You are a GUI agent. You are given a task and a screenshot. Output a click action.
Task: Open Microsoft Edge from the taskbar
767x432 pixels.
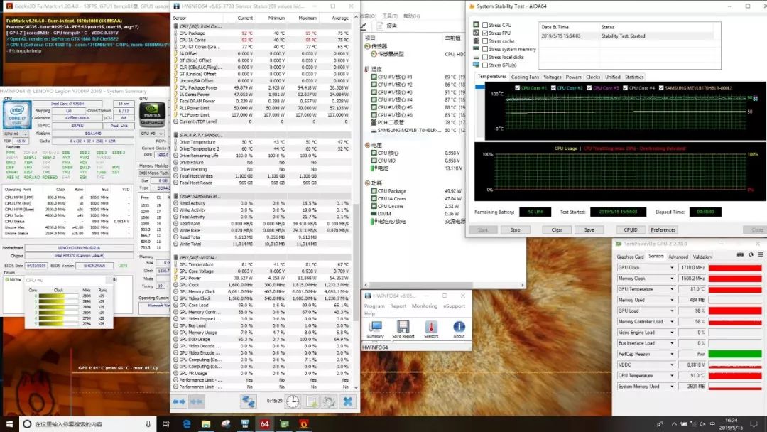[187, 424]
